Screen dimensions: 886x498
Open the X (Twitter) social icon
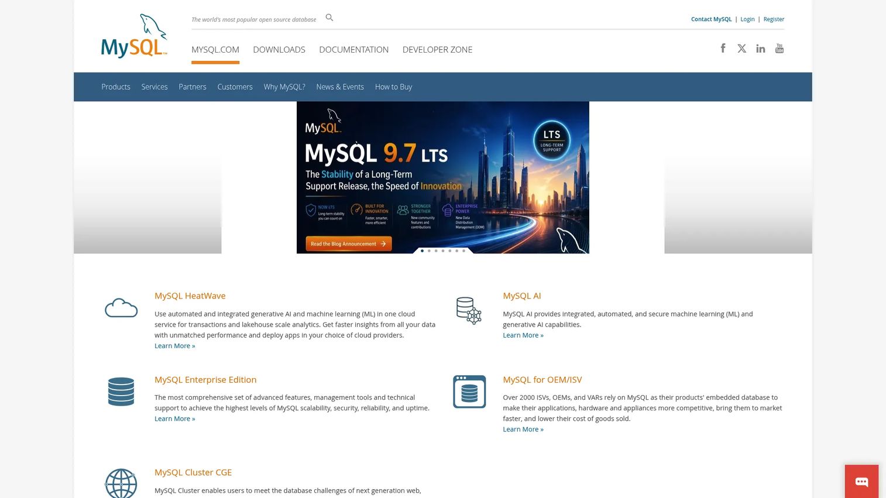point(742,49)
